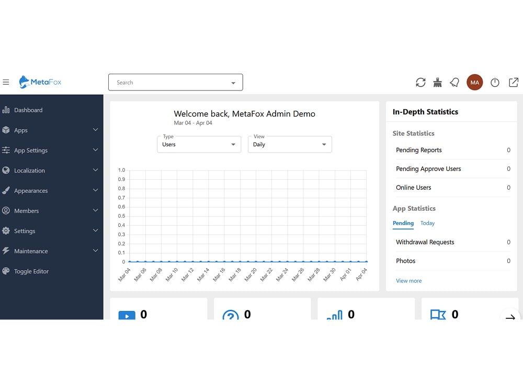Open Withdrawal Requests statistic

pyautogui.click(x=452, y=242)
